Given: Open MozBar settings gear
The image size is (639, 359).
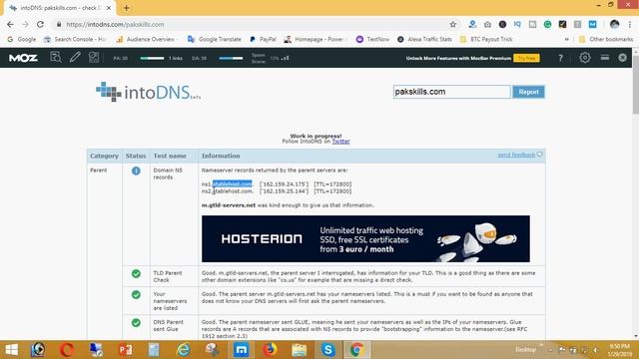Looking at the screenshot, I should pyautogui.click(x=585, y=58).
